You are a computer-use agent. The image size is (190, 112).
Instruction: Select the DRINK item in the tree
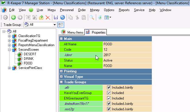coord(29,59)
